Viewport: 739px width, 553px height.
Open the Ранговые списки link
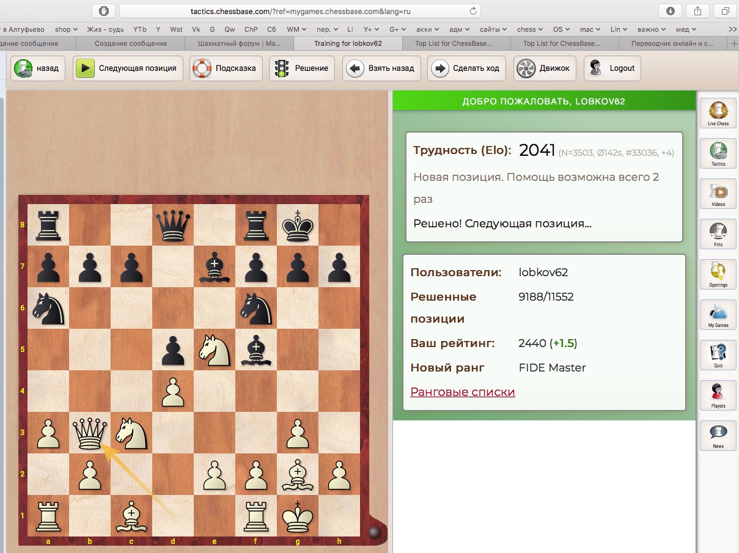click(x=463, y=392)
